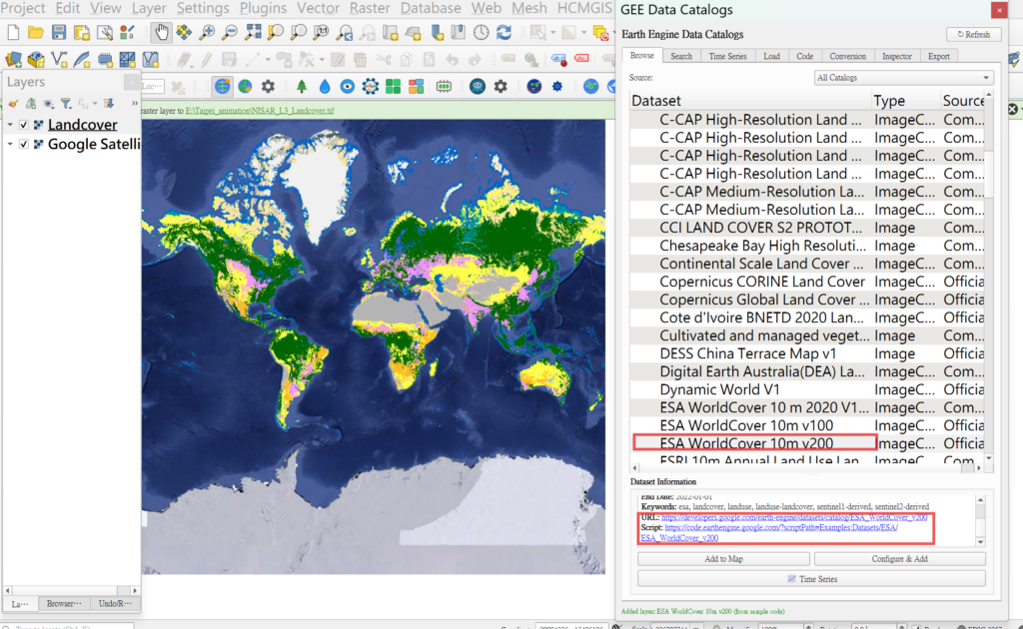Image resolution: width=1023 pixels, height=629 pixels.
Task: Click the Refresh map icon
Action: [505, 33]
